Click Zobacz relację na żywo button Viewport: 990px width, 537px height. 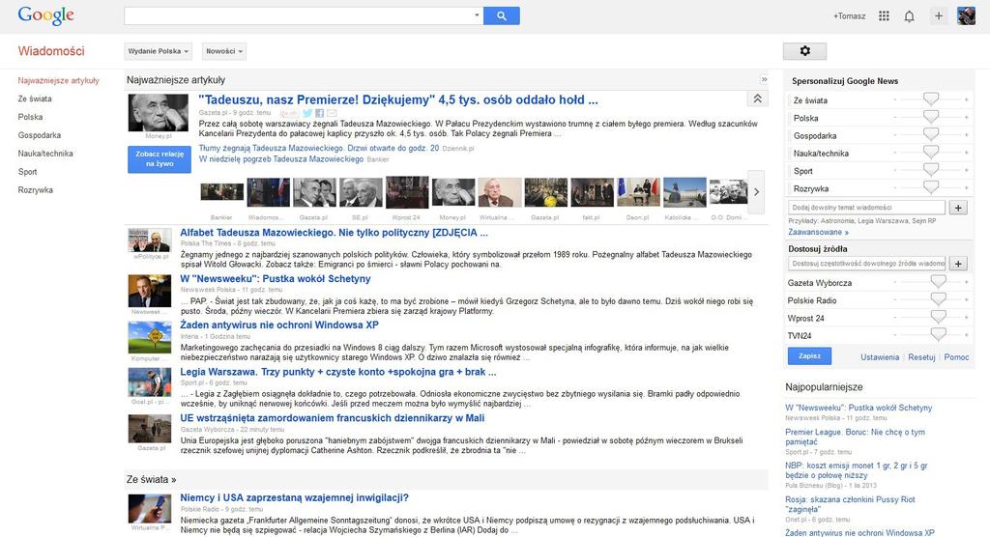[x=160, y=159]
